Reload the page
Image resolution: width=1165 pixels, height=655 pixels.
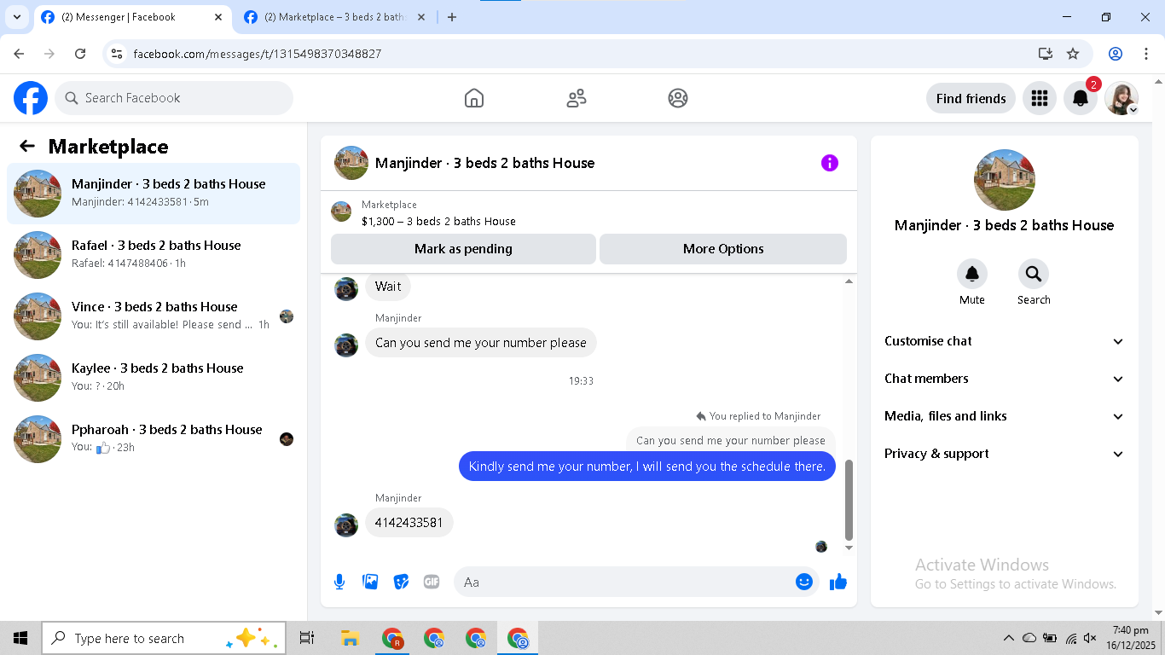80,54
